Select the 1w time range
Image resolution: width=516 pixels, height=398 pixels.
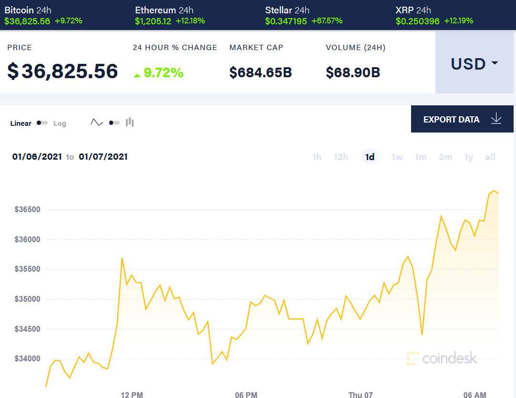click(397, 157)
